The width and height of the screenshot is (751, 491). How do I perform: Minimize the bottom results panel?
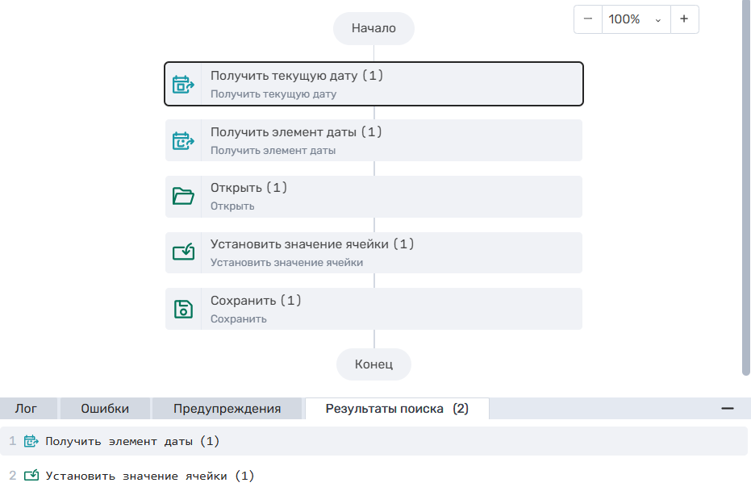tap(728, 409)
